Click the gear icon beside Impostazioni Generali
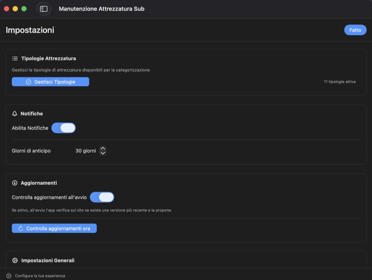372x280 pixels. click(15, 260)
